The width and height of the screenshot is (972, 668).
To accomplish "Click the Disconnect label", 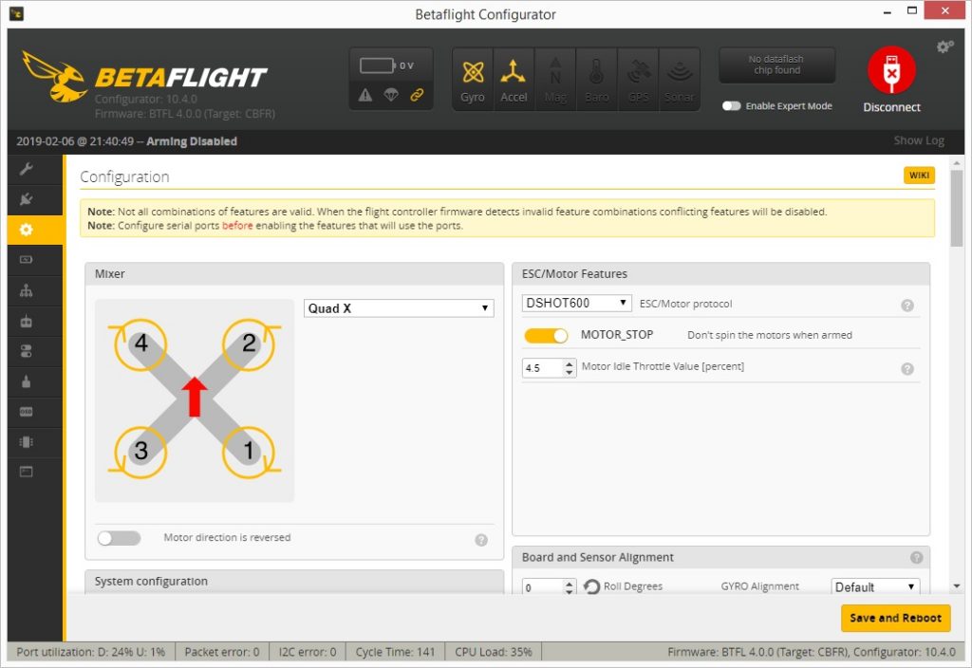I will click(x=891, y=107).
